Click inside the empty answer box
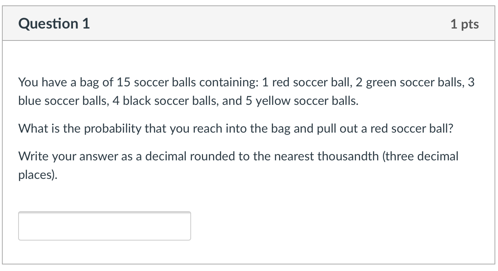Image resolution: width=498 pixels, height=271 pixels. 104,226
